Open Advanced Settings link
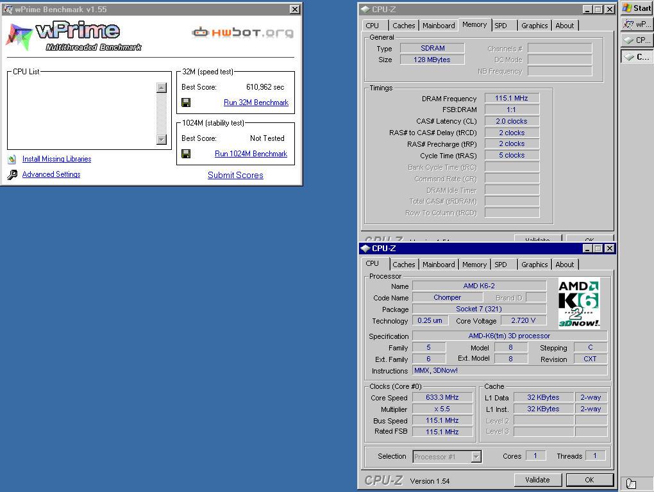Viewport: 654px width, 492px height. tap(51, 174)
